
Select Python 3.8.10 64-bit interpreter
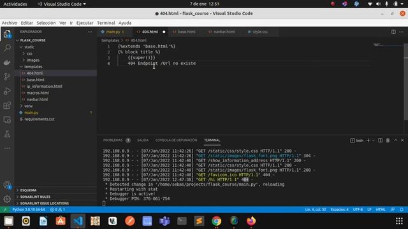[x=29, y=209]
